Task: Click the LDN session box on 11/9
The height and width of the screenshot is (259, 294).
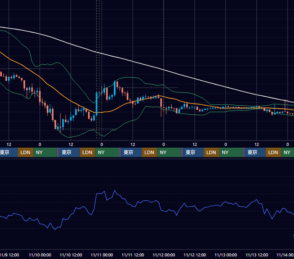Action: pyautogui.click(x=26, y=152)
